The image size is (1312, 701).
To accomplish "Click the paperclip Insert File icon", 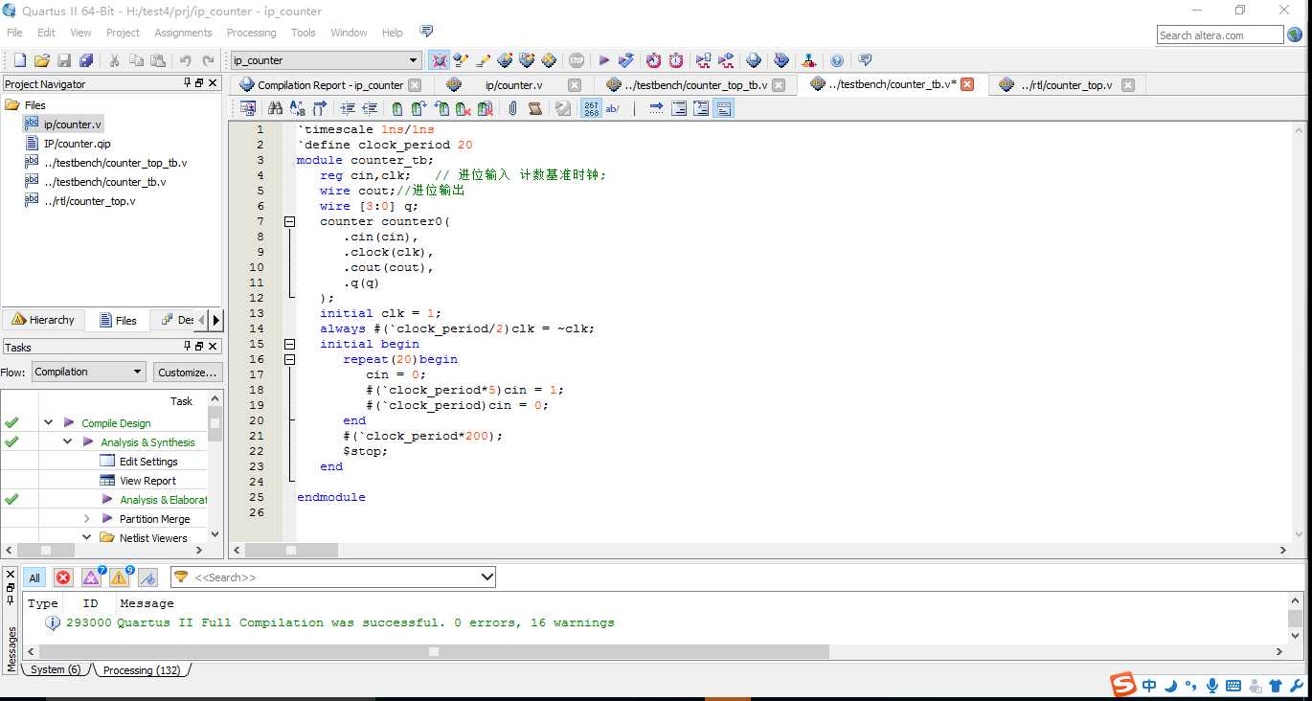I will click(x=512, y=108).
